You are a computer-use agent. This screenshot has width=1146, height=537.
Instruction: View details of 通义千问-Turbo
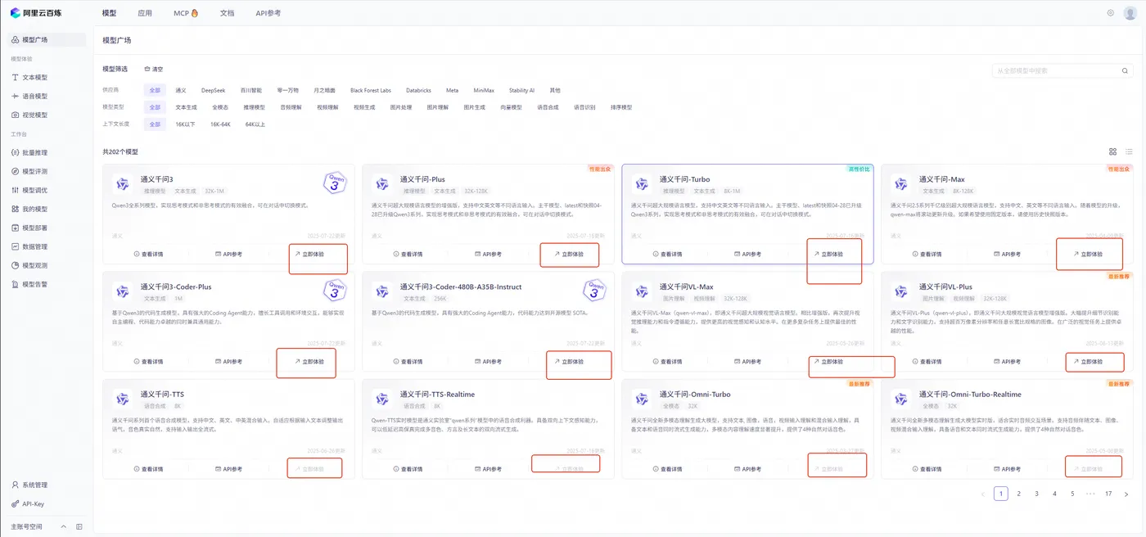pos(667,254)
